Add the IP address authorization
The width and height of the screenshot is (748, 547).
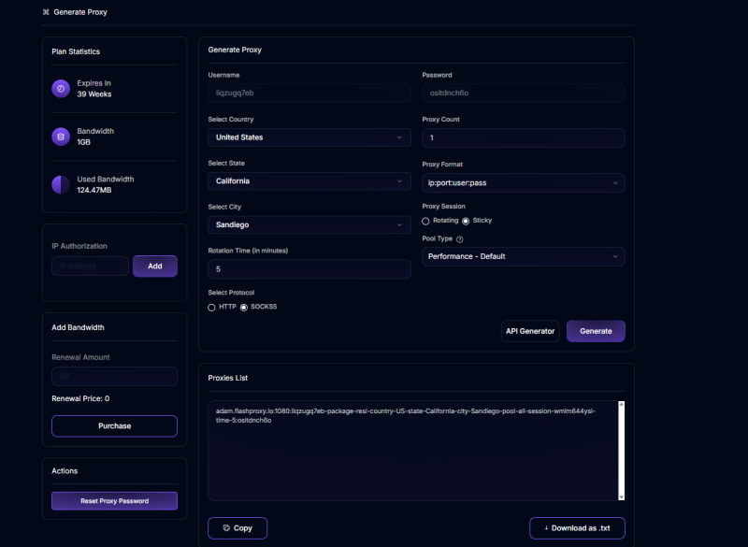[155, 266]
